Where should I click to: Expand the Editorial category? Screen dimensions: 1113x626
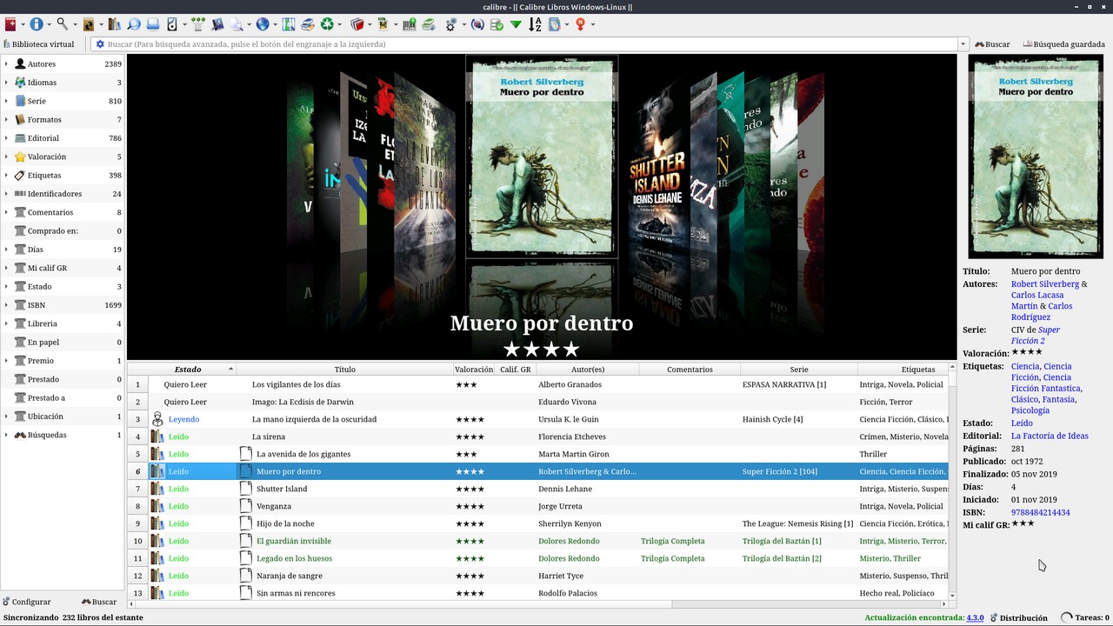pos(6,138)
